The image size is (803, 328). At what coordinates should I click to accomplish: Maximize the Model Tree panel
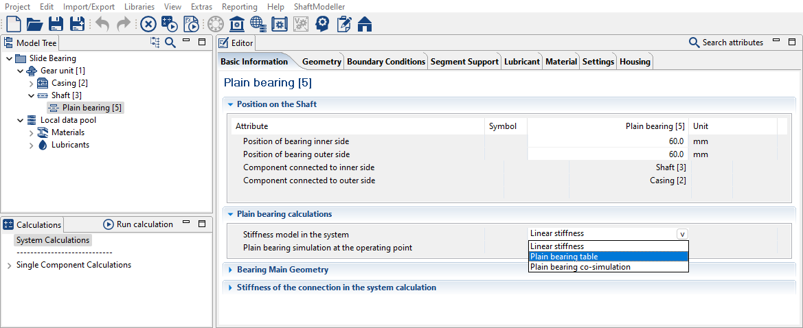(202, 42)
